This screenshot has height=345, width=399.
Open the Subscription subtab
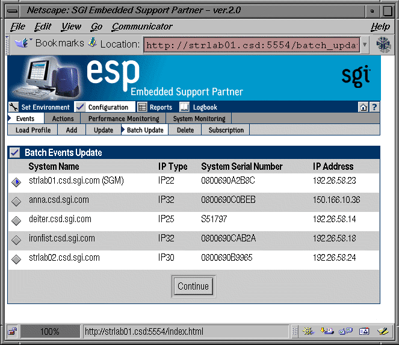(226, 130)
